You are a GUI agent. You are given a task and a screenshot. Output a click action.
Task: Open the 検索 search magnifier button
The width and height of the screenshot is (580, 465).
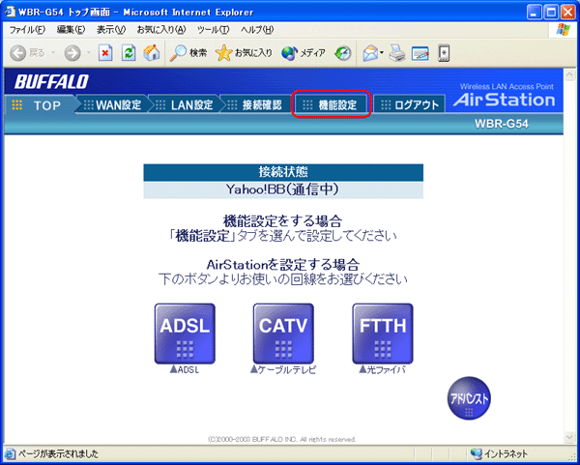point(188,54)
